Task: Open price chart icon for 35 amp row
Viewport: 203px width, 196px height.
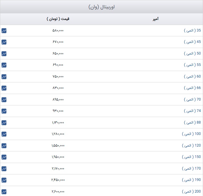Action: tap(4, 31)
